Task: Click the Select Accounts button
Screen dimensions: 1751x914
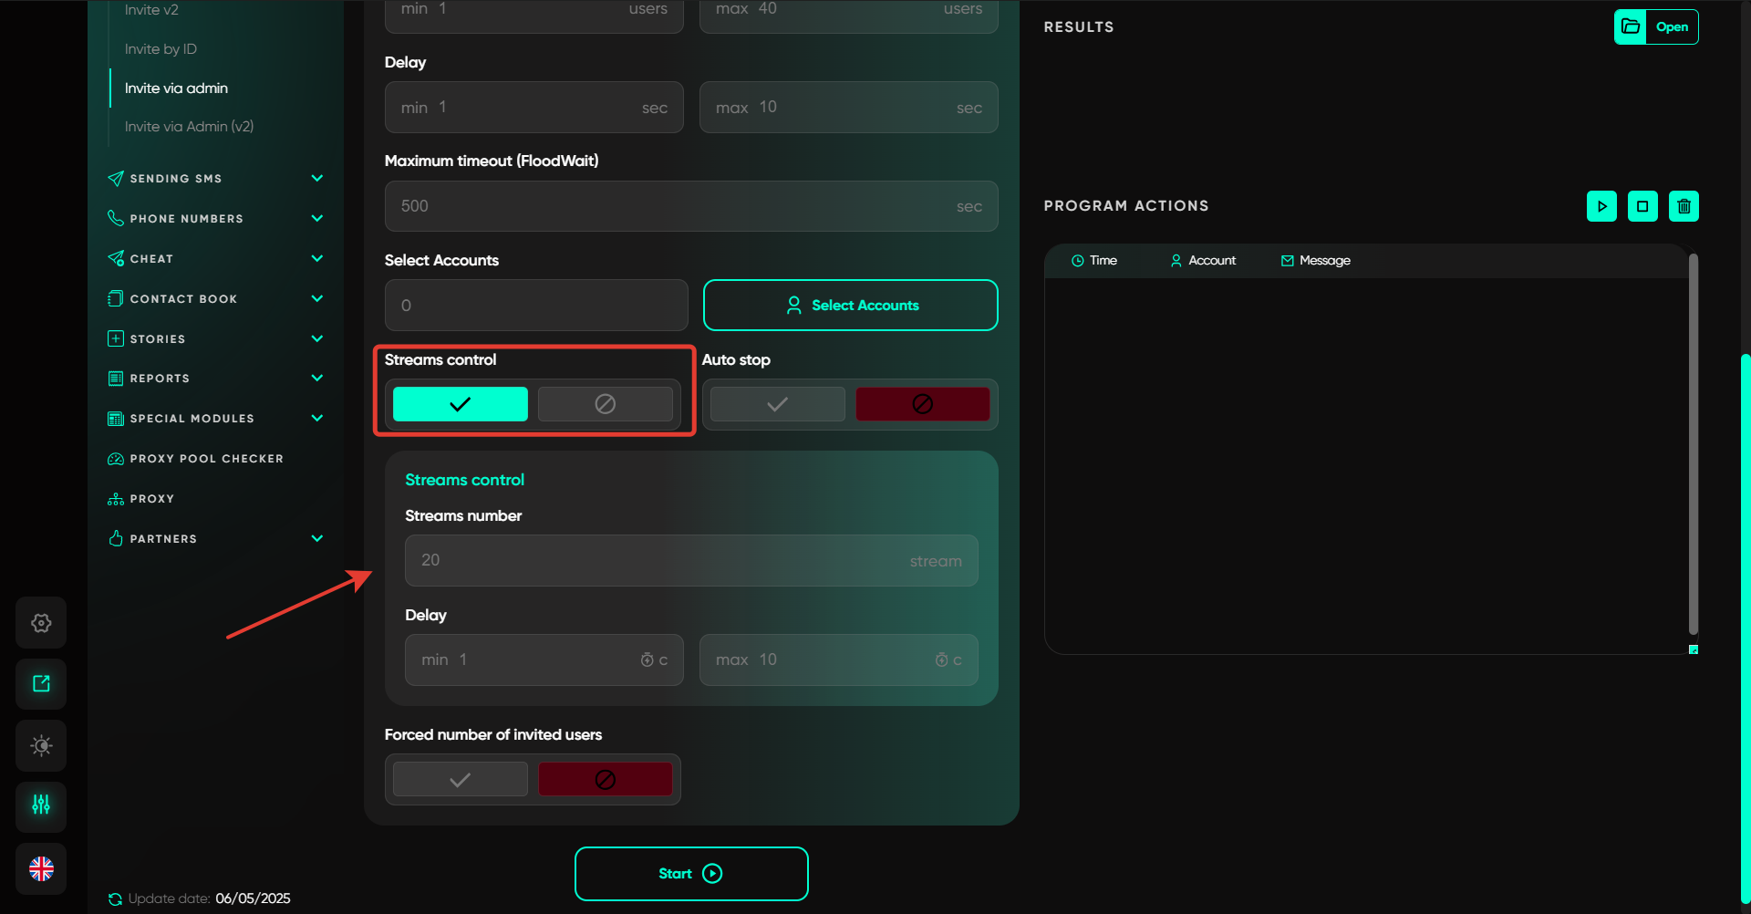Action: pos(850,306)
